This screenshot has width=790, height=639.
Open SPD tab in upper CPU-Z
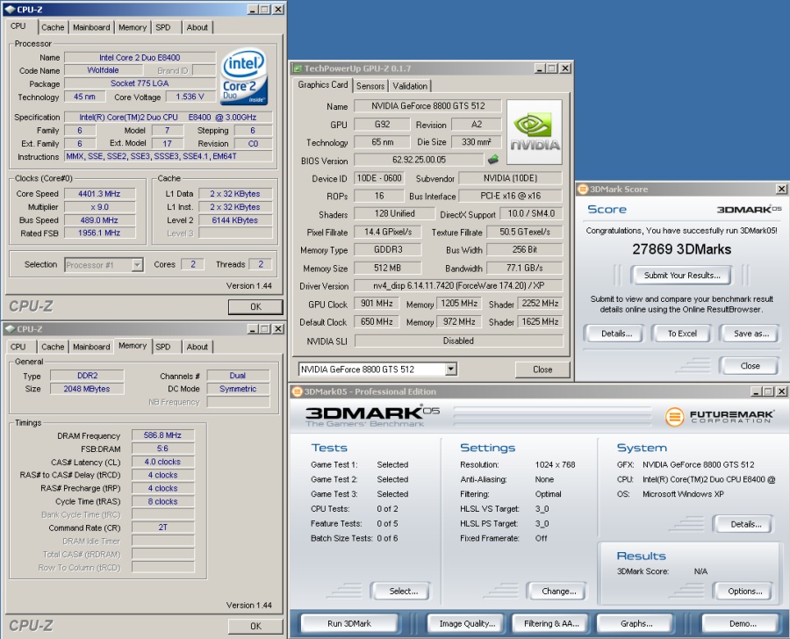point(163,27)
